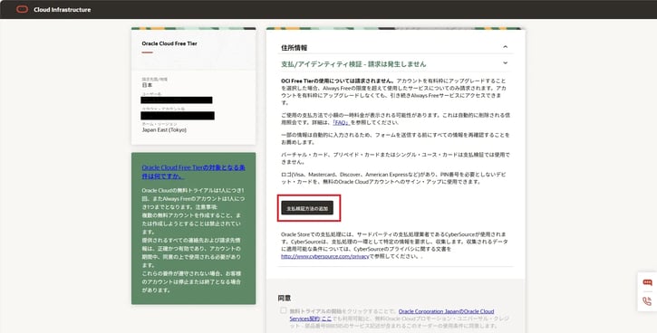Click the 住所情報 section heading

click(x=295, y=48)
